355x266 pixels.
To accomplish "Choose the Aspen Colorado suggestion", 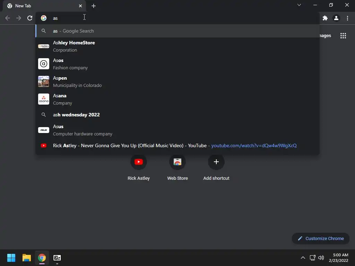I will click(x=177, y=81).
